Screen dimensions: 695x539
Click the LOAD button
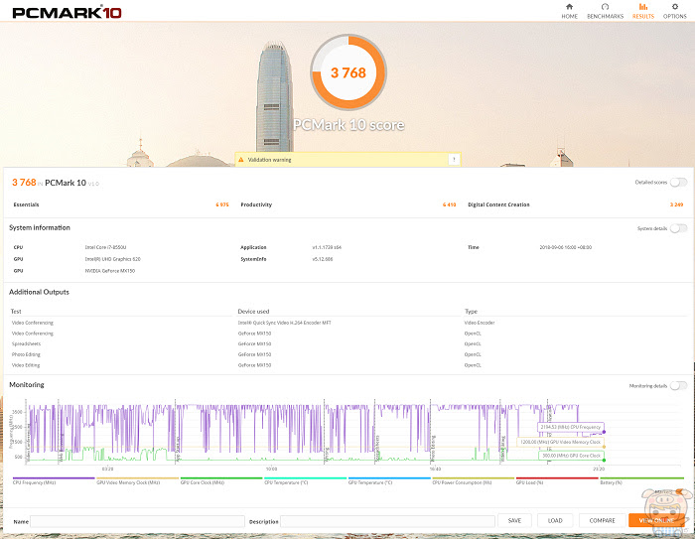tap(555, 520)
